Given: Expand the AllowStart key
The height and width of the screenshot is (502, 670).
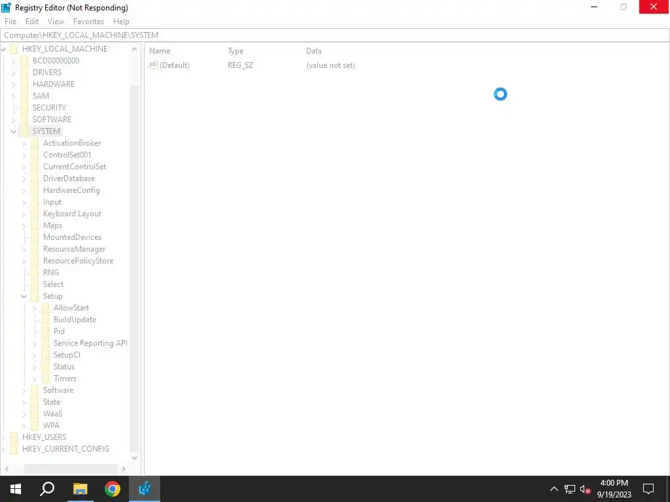Looking at the screenshot, I should [x=35, y=308].
